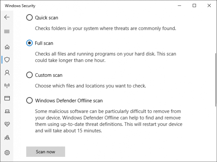Viewport: 217px width, 162px height.
Task: Minimize the Windows Security window
Action: tap(180, 6)
